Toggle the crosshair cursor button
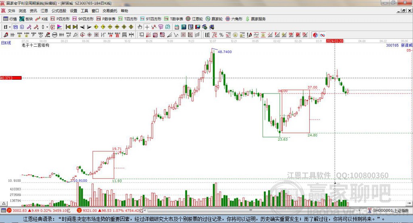Image resolution: width=413 pixels, height=223 pixels. click(x=147, y=27)
